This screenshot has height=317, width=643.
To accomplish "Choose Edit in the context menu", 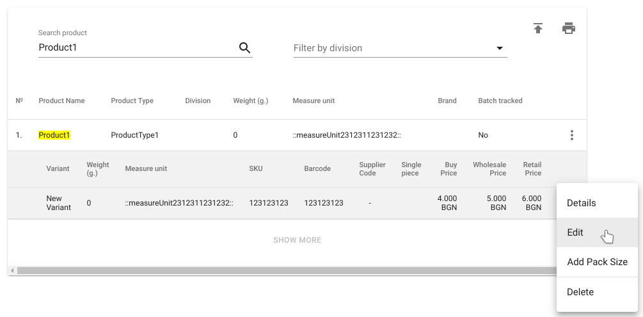I will point(597,232).
